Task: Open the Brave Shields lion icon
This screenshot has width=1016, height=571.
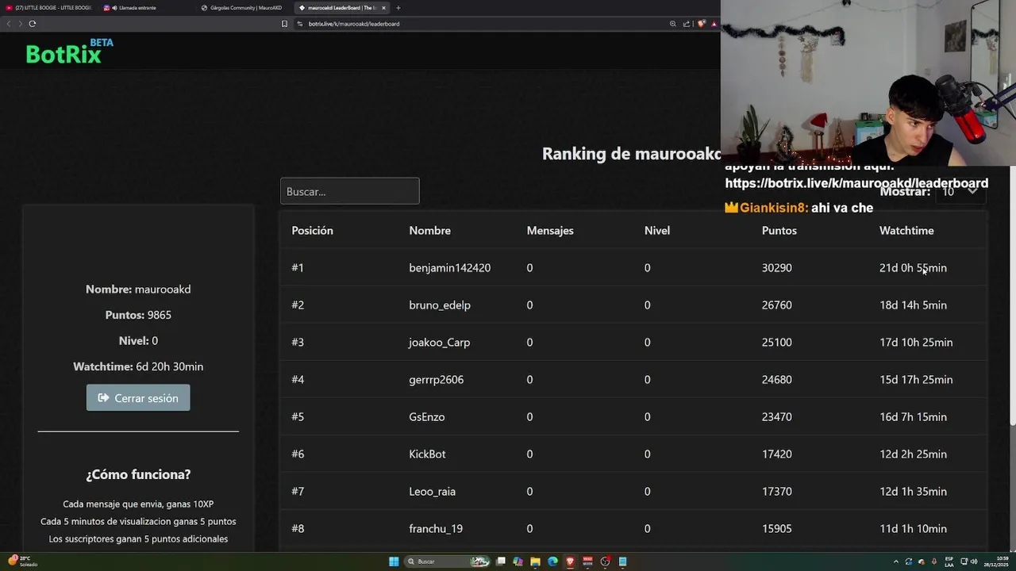Action: (x=701, y=24)
